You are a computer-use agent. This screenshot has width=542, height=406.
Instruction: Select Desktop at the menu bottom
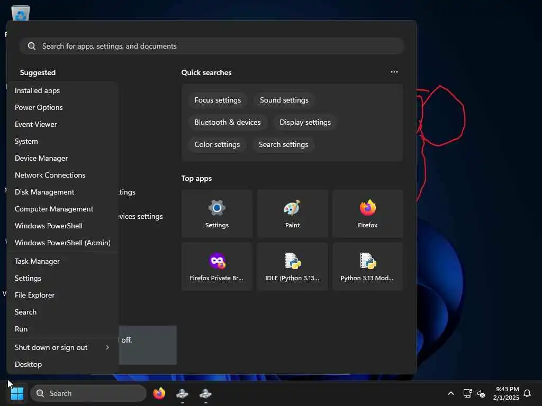coord(62,364)
